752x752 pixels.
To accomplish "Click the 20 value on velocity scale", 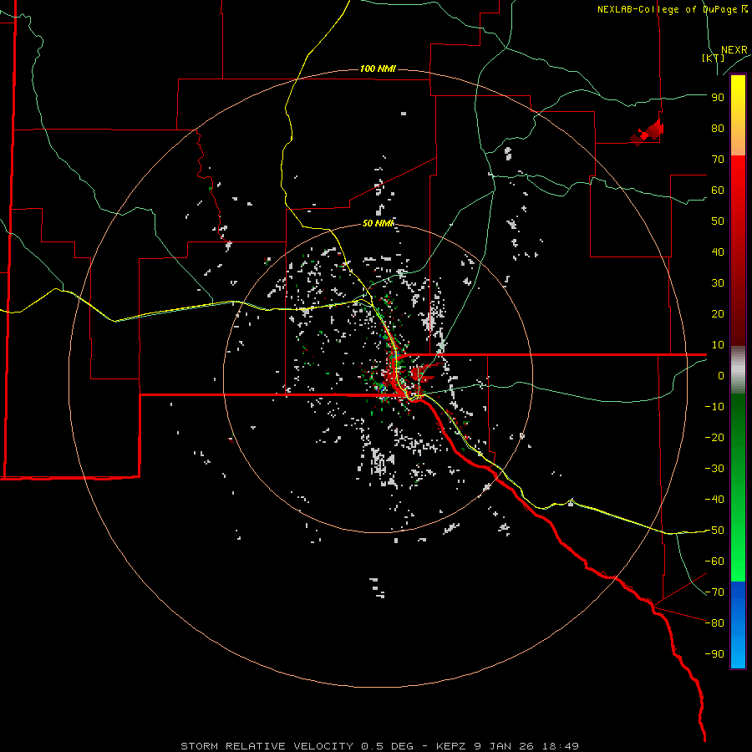I will pos(718,314).
